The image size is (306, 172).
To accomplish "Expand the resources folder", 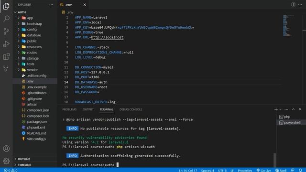I will [x=34, y=47].
